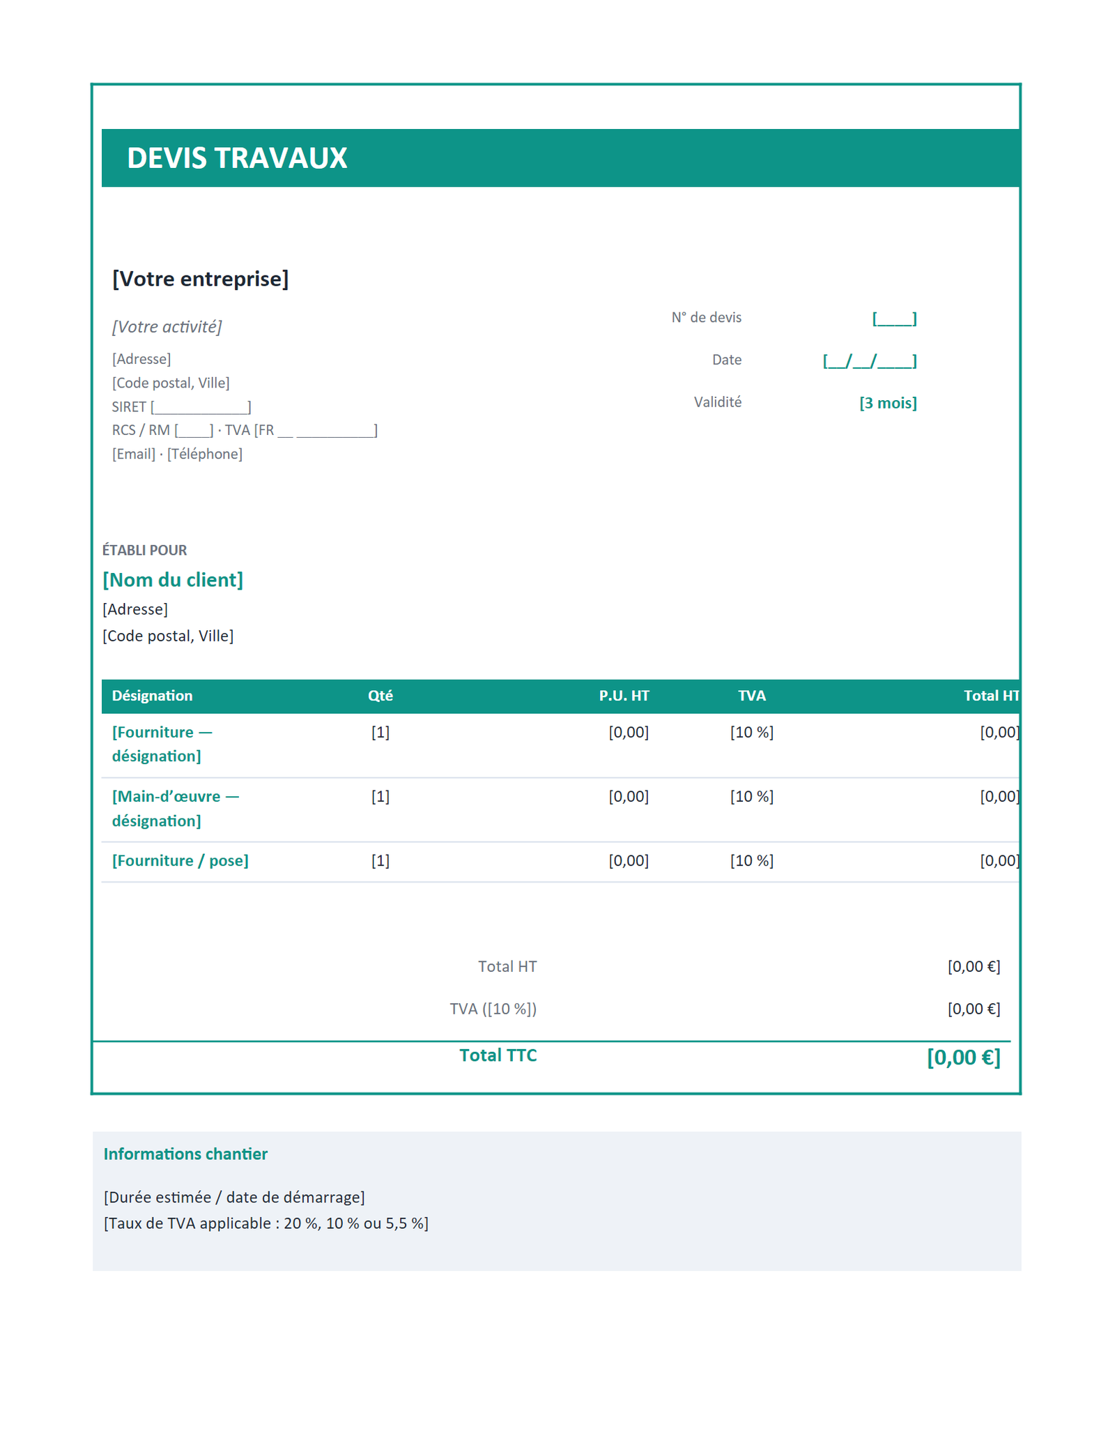Click the Désignation column header
This screenshot has height=1443, width=1115.
(152, 696)
